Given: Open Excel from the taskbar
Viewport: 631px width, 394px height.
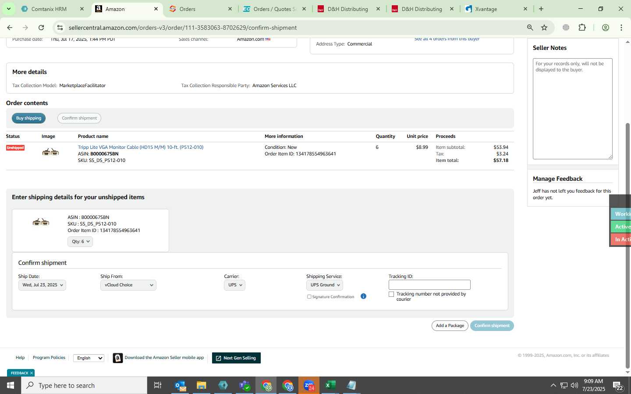Looking at the screenshot, I should pyautogui.click(x=330, y=385).
